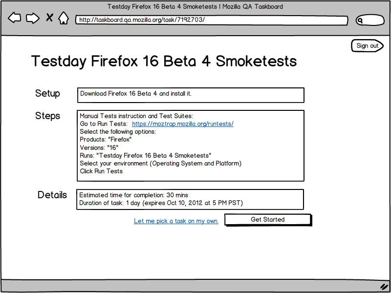Screen dimensions: 391x293
Task: Click the 'Products: "Firefox"' line
Action: pos(106,140)
